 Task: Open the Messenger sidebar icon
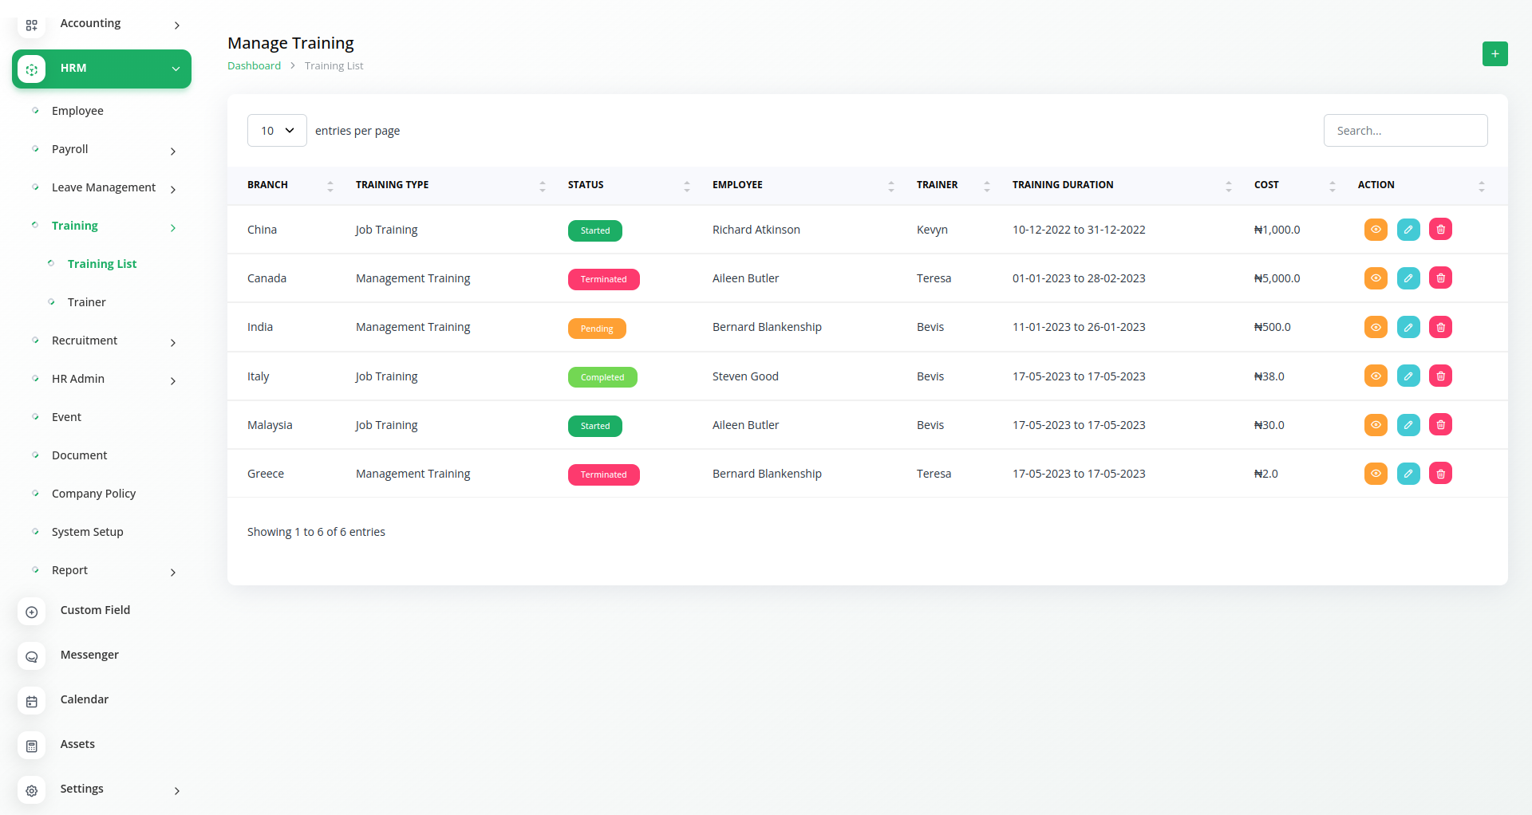(32, 656)
